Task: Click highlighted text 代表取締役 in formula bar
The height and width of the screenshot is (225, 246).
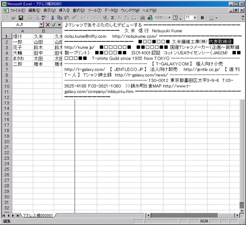Action: coord(221,41)
